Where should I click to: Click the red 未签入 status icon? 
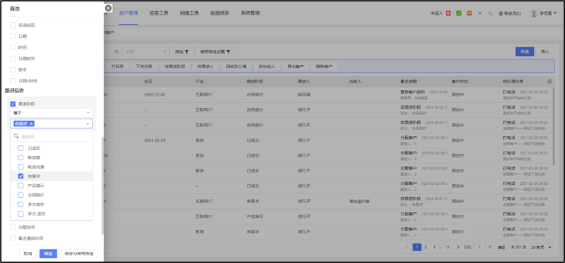coord(448,13)
